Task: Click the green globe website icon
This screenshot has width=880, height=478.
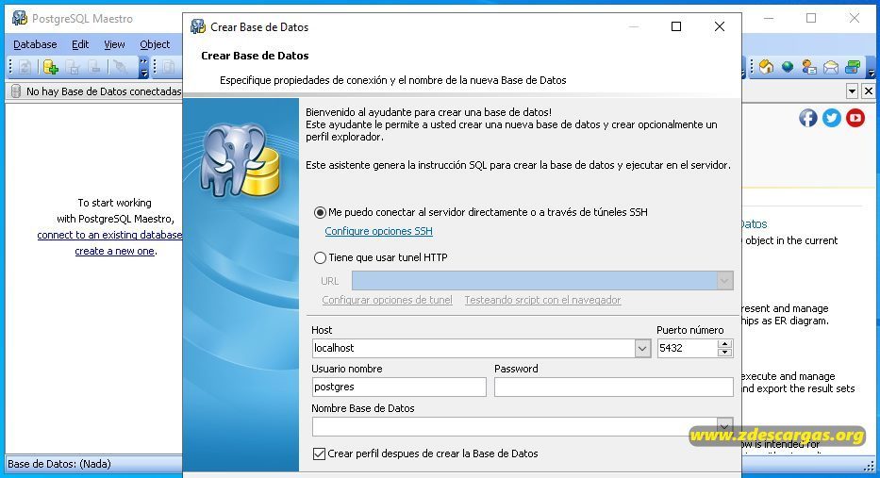Action: pyautogui.click(x=788, y=67)
